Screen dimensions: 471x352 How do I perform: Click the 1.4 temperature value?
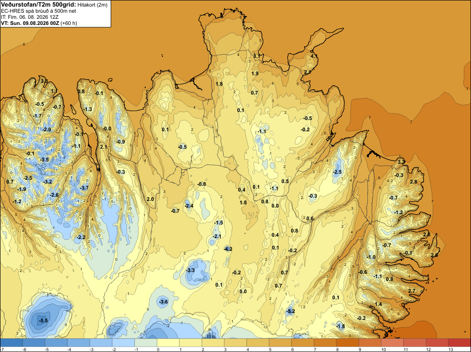(379, 304)
